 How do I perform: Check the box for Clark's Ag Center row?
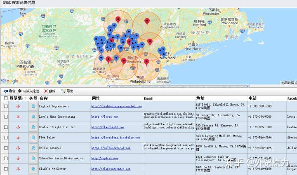point(5,169)
